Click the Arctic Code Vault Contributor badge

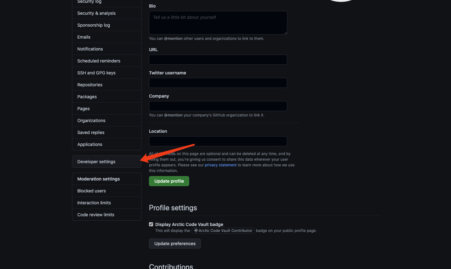(x=223, y=231)
